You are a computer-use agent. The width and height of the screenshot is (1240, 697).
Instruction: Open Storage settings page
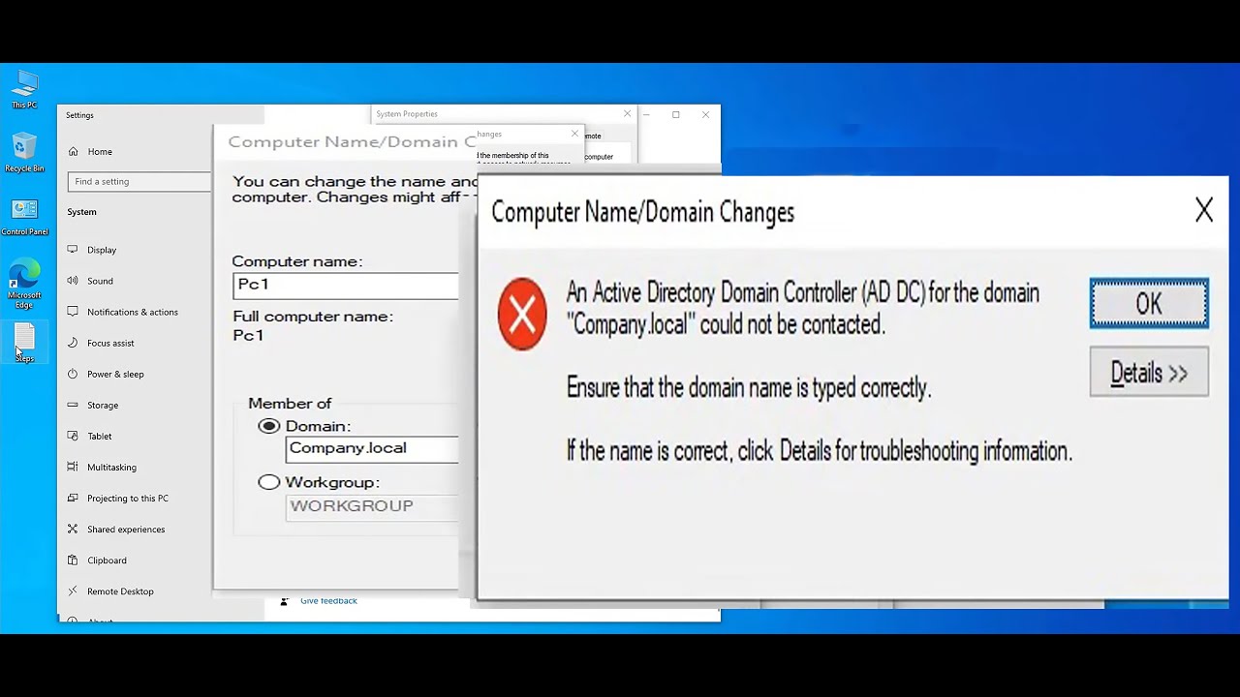click(x=103, y=405)
